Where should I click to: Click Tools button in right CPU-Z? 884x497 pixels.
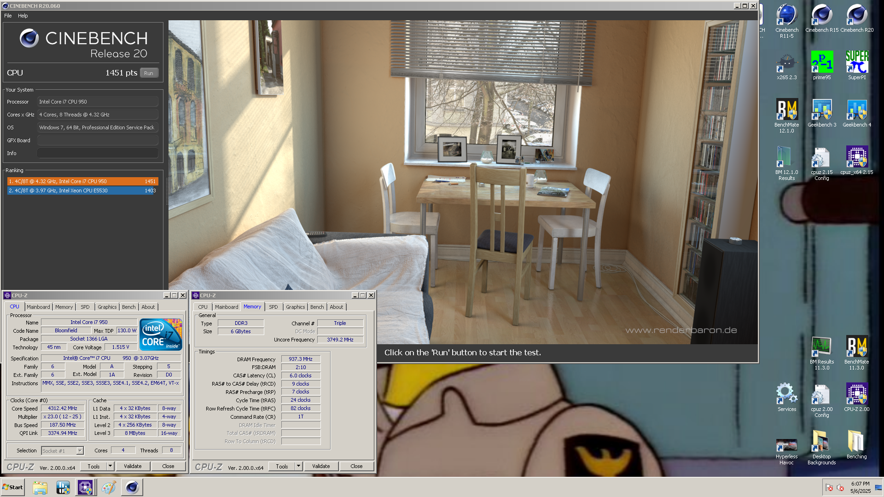coord(282,466)
